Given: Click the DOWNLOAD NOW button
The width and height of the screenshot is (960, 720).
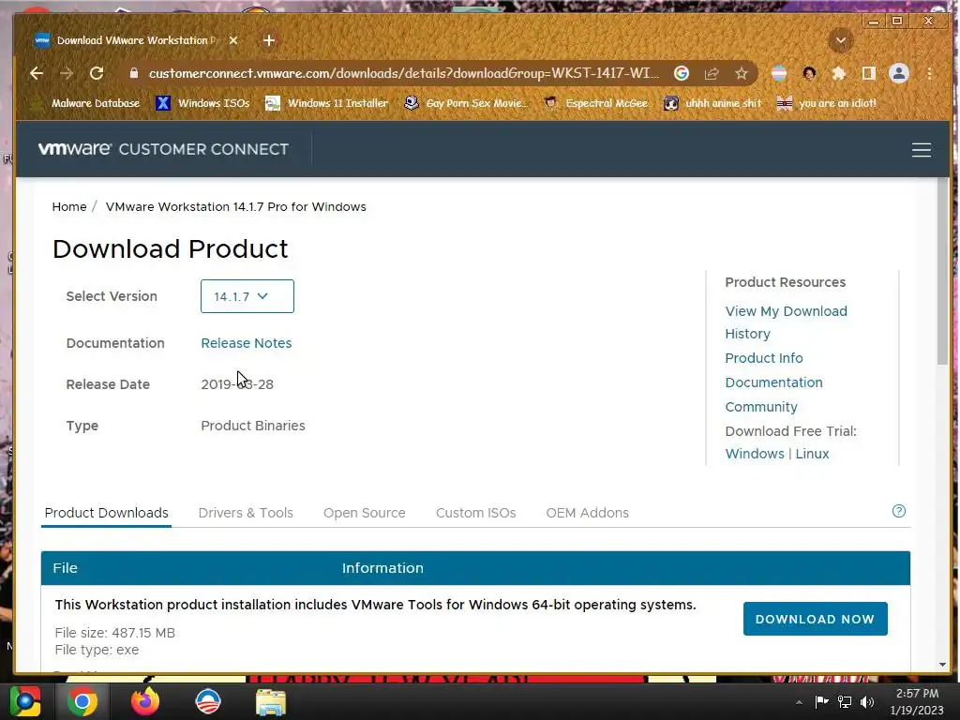Looking at the screenshot, I should (815, 619).
